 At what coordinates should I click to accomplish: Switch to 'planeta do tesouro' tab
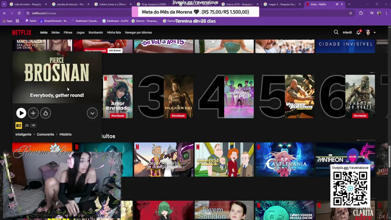(x=70, y=4)
